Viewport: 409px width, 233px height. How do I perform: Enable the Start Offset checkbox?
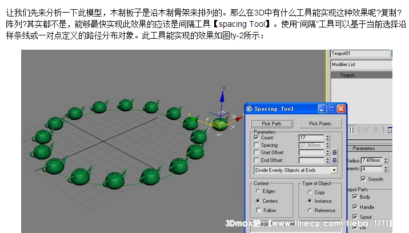tap(256, 152)
